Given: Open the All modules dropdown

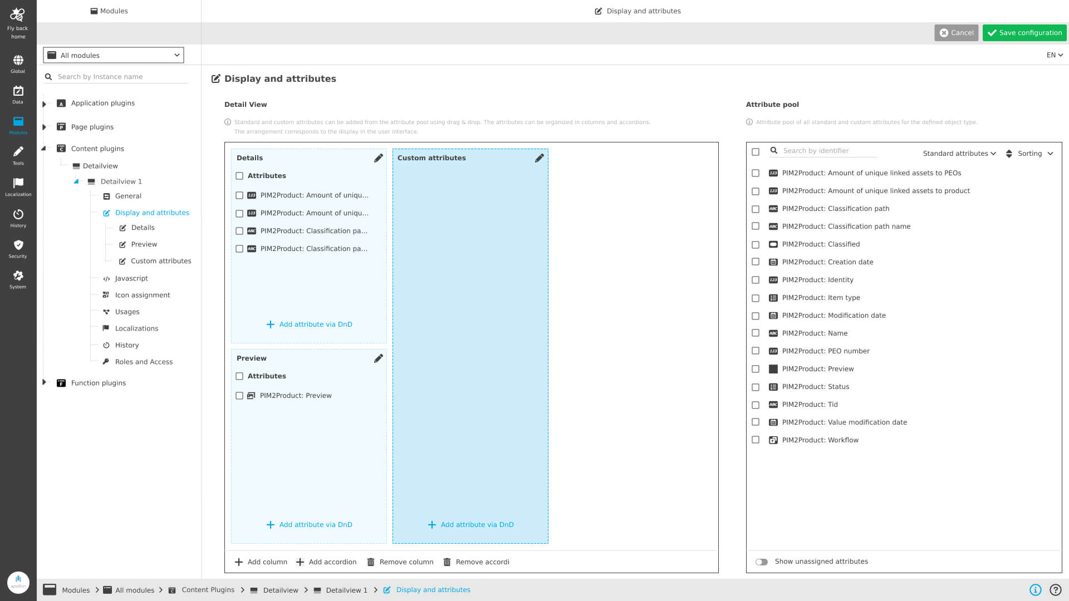Looking at the screenshot, I should tap(113, 55).
